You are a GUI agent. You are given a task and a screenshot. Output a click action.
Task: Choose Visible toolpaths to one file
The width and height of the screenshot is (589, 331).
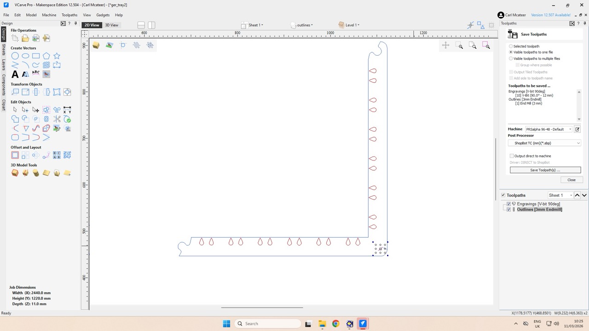pyautogui.click(x=511, y=52)
